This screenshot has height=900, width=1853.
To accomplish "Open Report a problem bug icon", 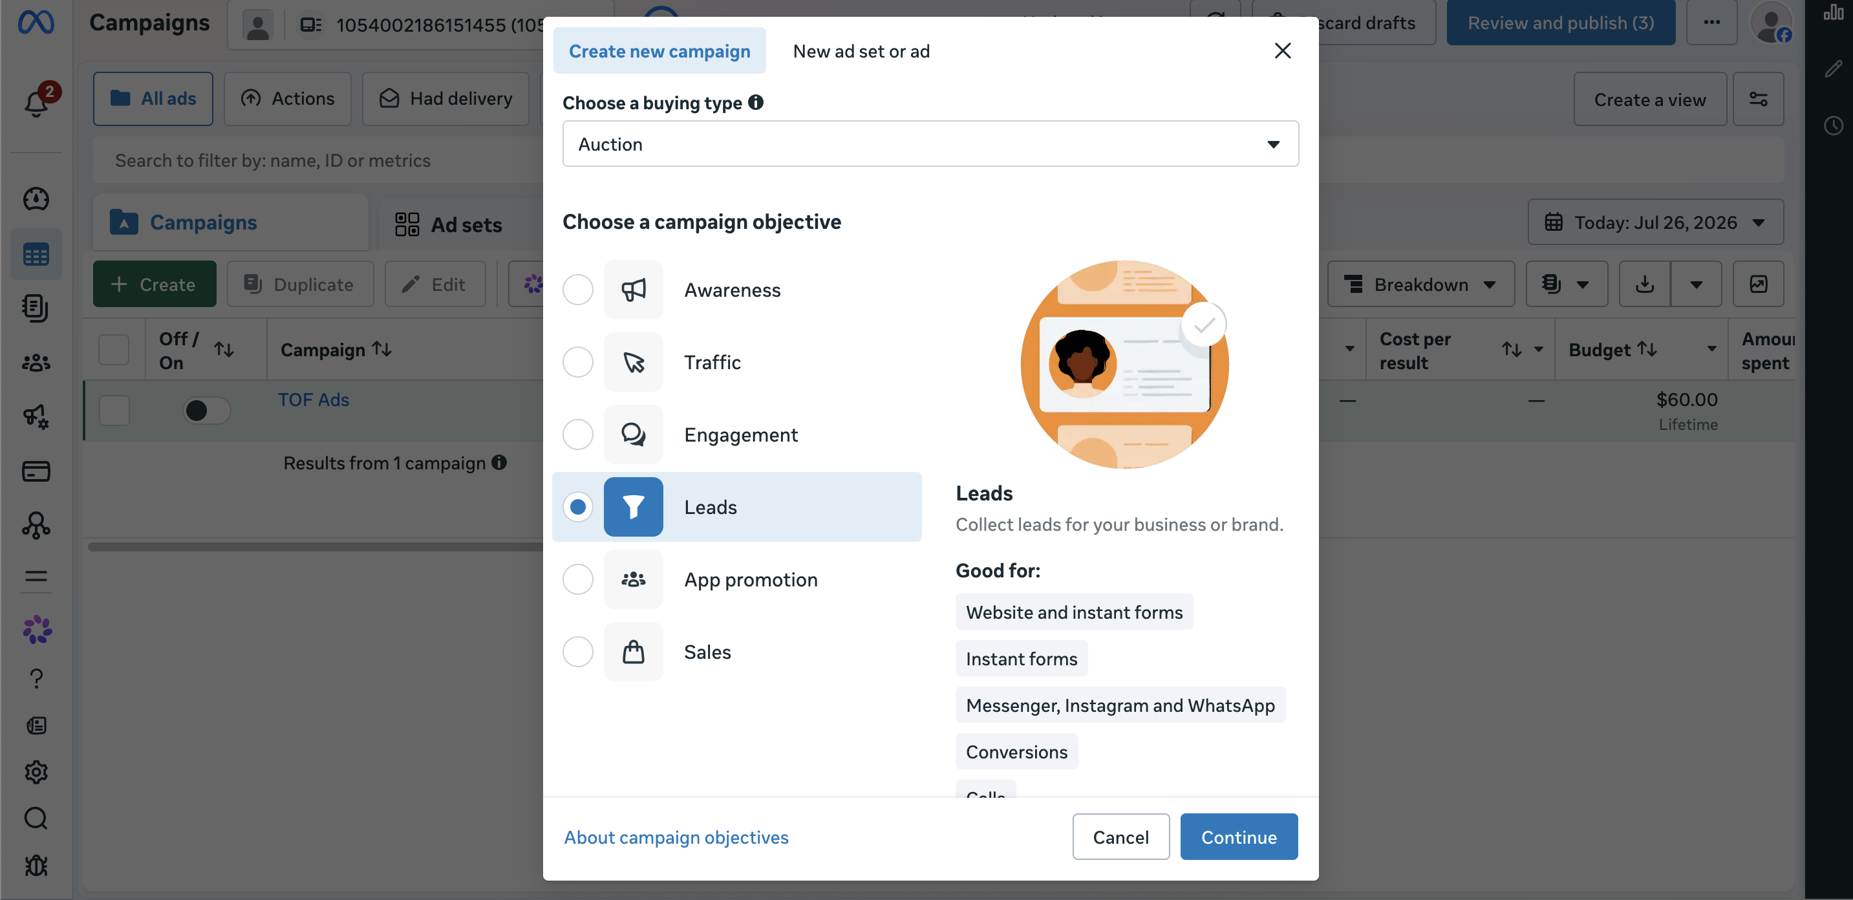I will click(x=36, y=866).
